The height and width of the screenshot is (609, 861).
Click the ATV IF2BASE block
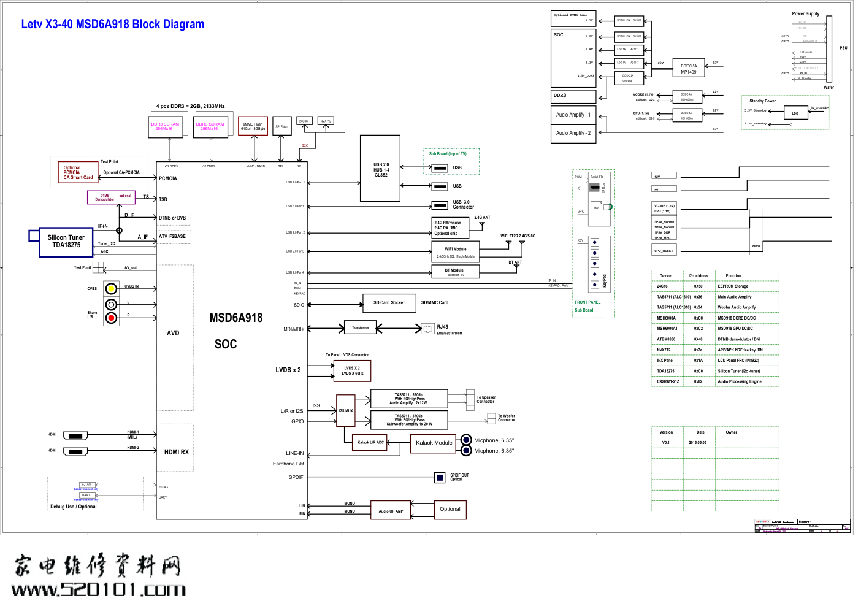coord(172,237)
